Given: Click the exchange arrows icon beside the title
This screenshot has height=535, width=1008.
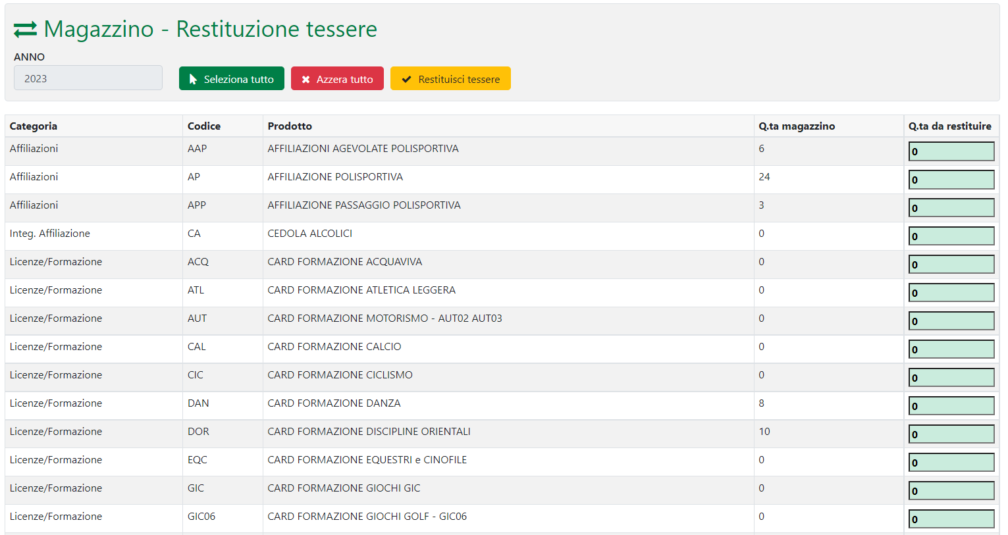Looking at the screenshot, I should (x=25, y=30).
